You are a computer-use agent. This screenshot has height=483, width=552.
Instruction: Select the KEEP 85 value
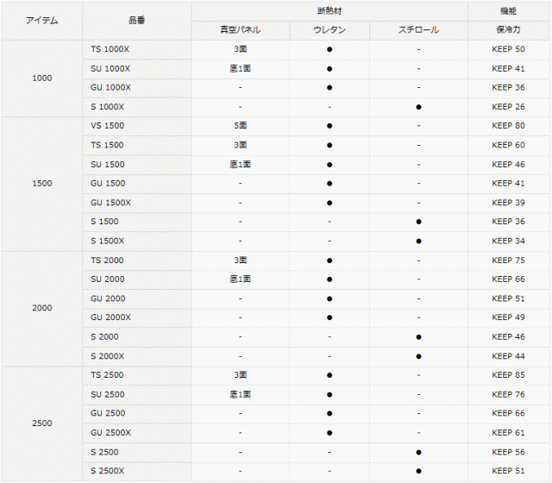[x=508, y=375]
